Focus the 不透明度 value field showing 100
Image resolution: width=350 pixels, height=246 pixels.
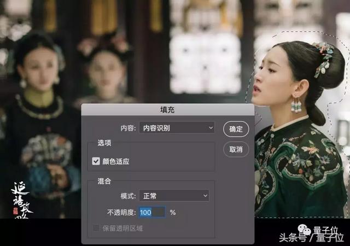[x=152, y=212]
